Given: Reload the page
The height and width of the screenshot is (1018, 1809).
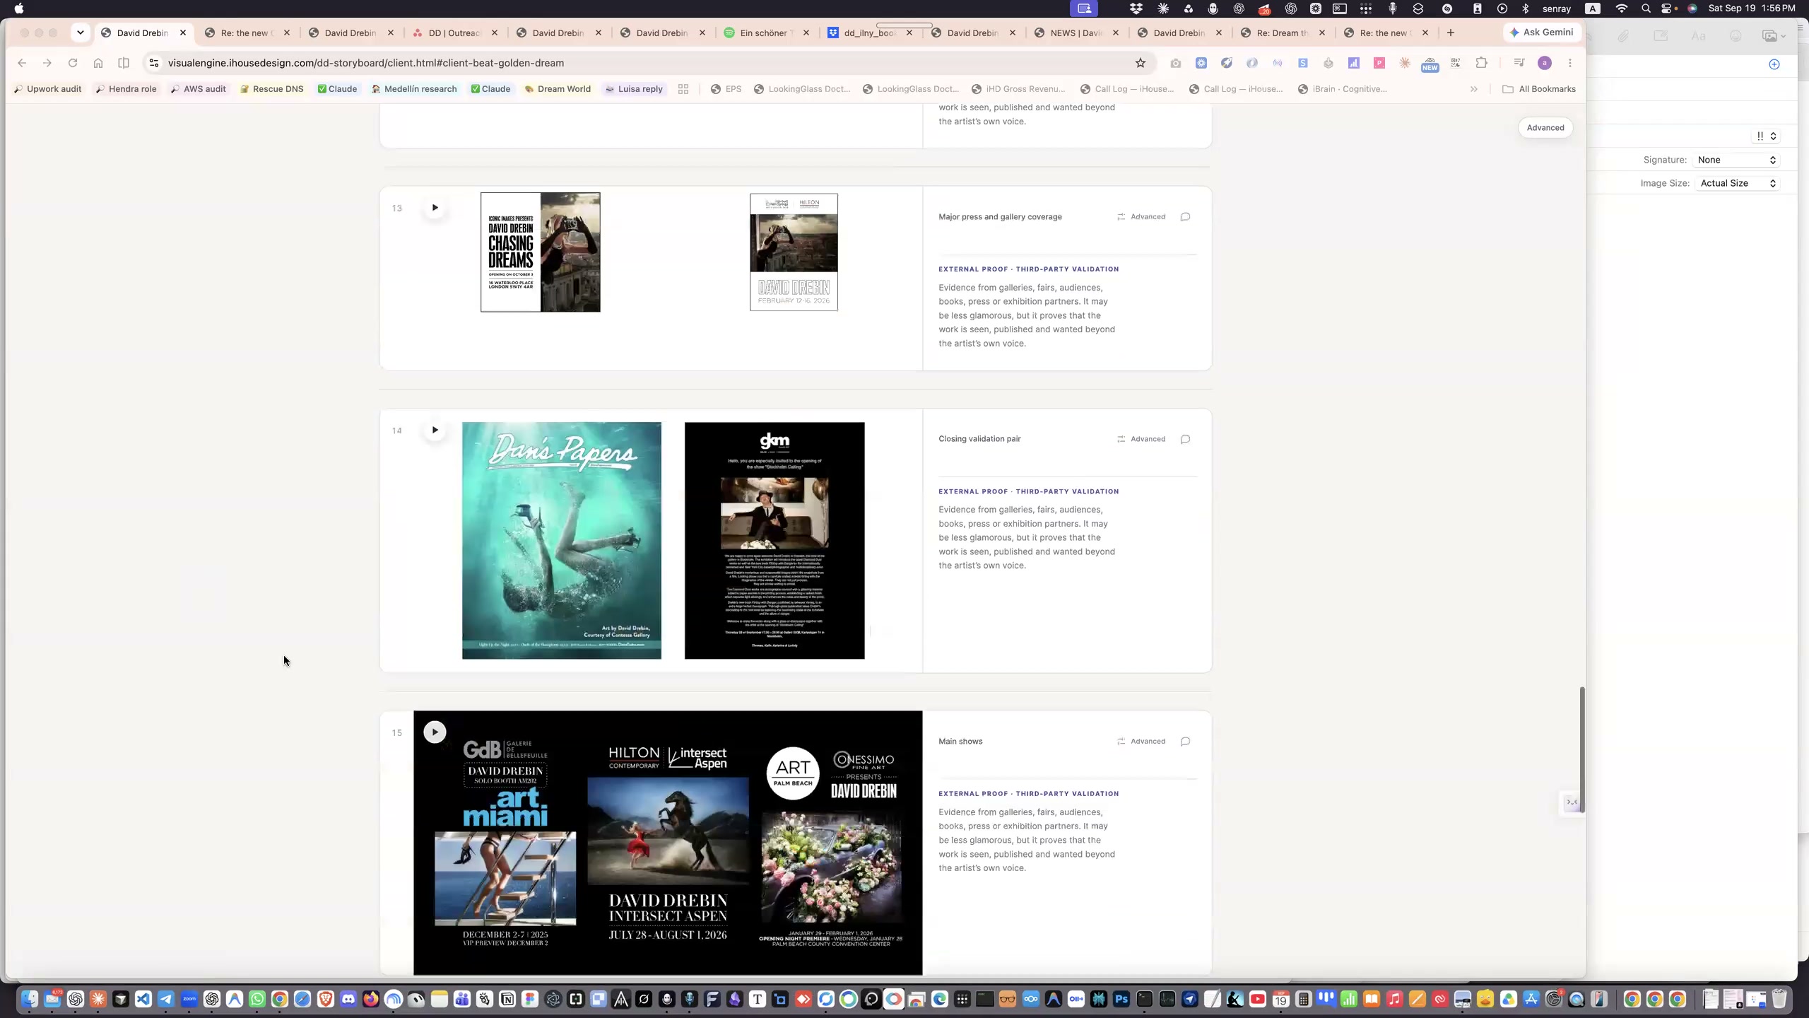Looking at the screenshot, I should pyautogui.click(x=72, y=63).
